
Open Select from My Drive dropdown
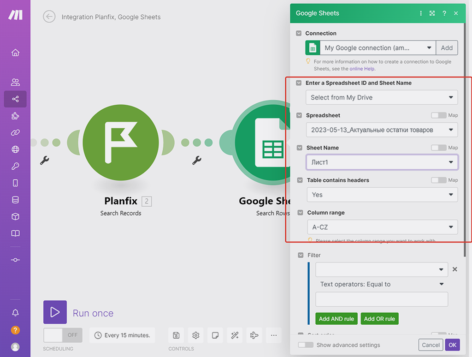(382, 97)
